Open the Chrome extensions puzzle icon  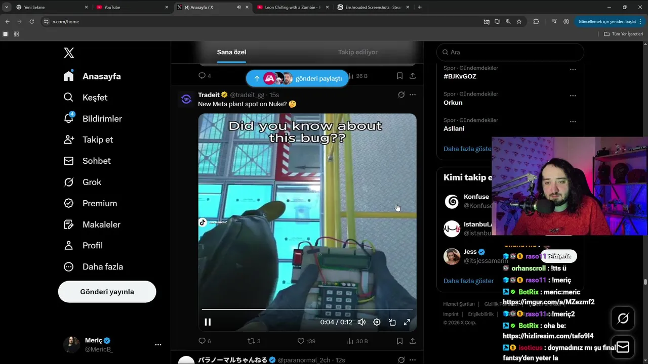tap(536, 22)
